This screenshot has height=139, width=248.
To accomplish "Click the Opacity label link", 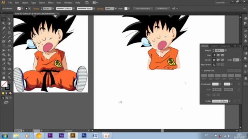I will tap(100, 8).
